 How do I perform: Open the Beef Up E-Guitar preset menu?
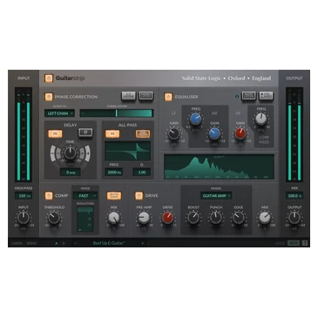109,243
